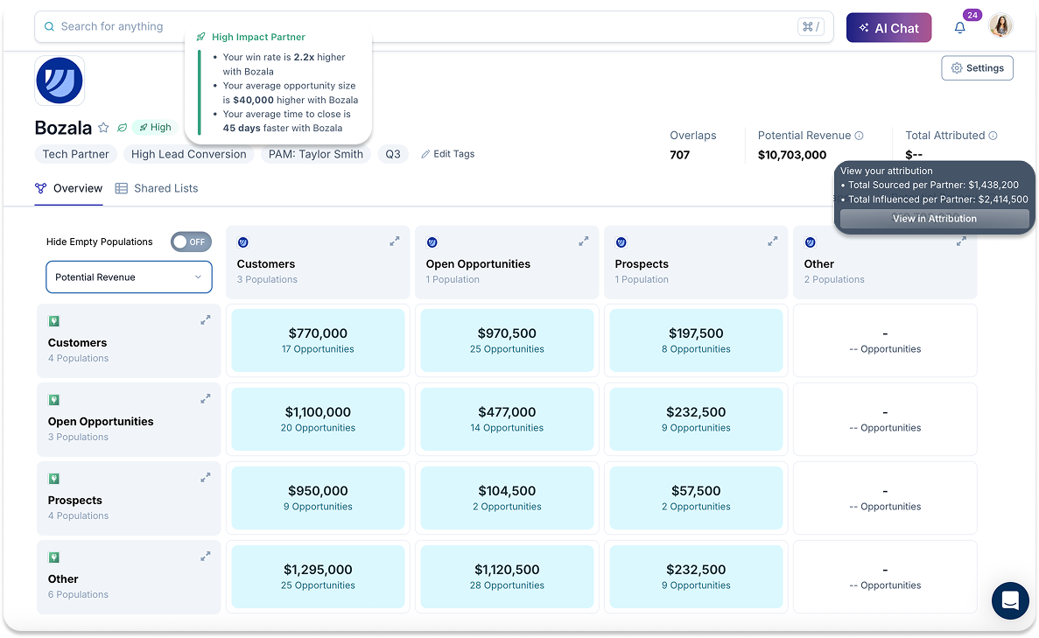Expand Open Opportunities column header
The height and width of the screenshot is (638, 1039).
coord(583,242)
